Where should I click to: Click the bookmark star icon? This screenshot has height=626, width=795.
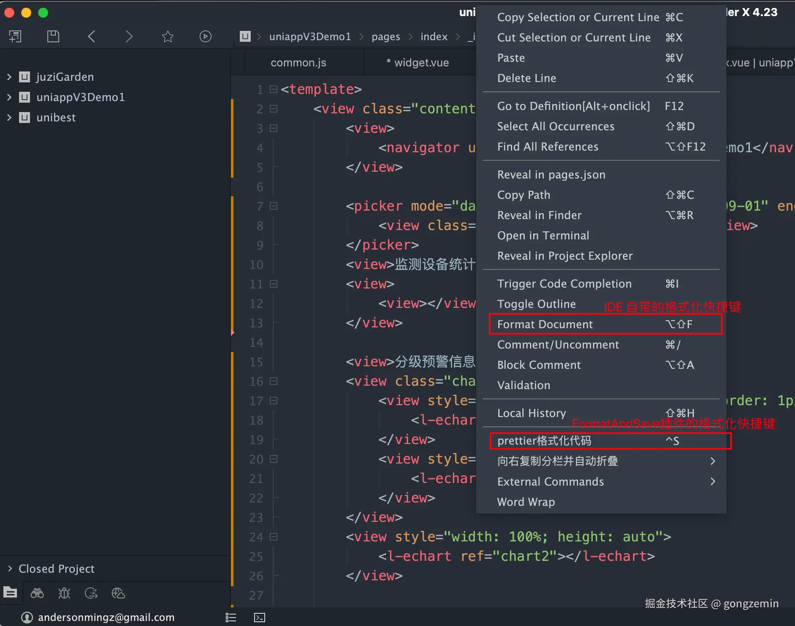(167, 36)
